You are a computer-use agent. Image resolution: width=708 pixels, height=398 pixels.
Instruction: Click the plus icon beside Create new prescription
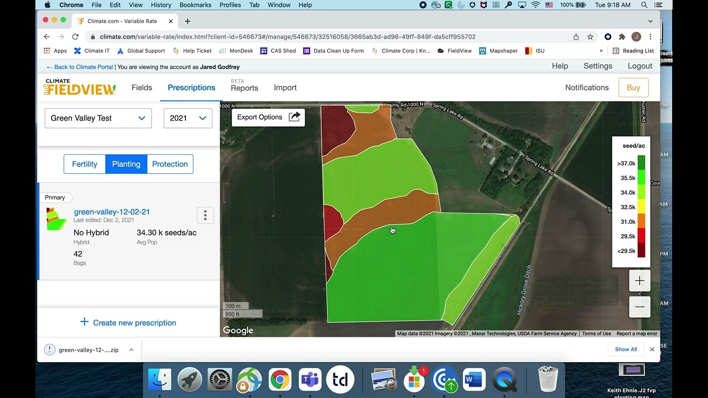(84, 322)
